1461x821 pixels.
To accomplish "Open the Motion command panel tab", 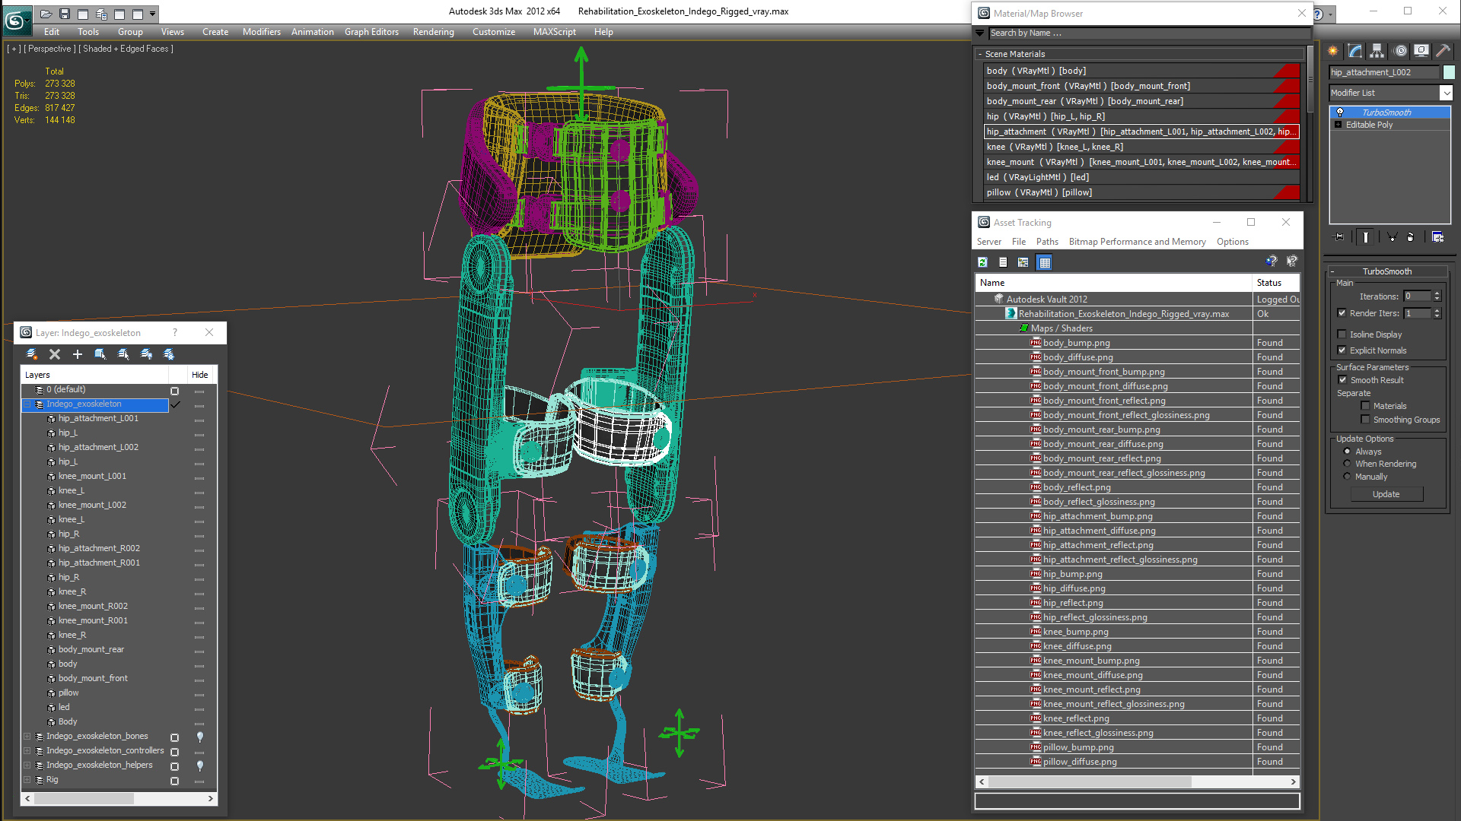I will point(1400,51).
